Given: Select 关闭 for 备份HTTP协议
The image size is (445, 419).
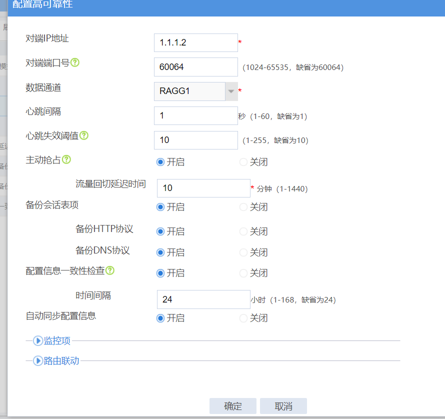Looking at the screenshot, I should (243, 231).
